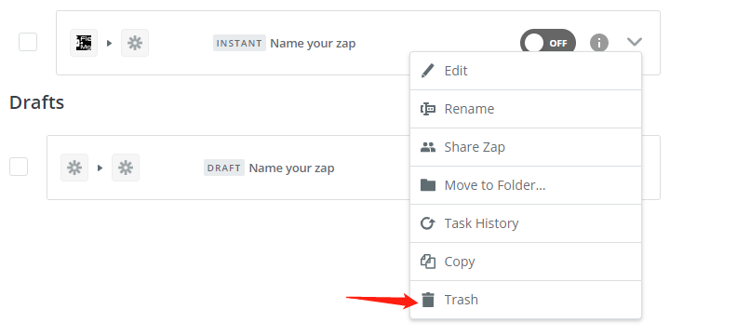750x336 pixels.
Task: Click the folder icon beside Move to Folder
Action: click(428, 185)
